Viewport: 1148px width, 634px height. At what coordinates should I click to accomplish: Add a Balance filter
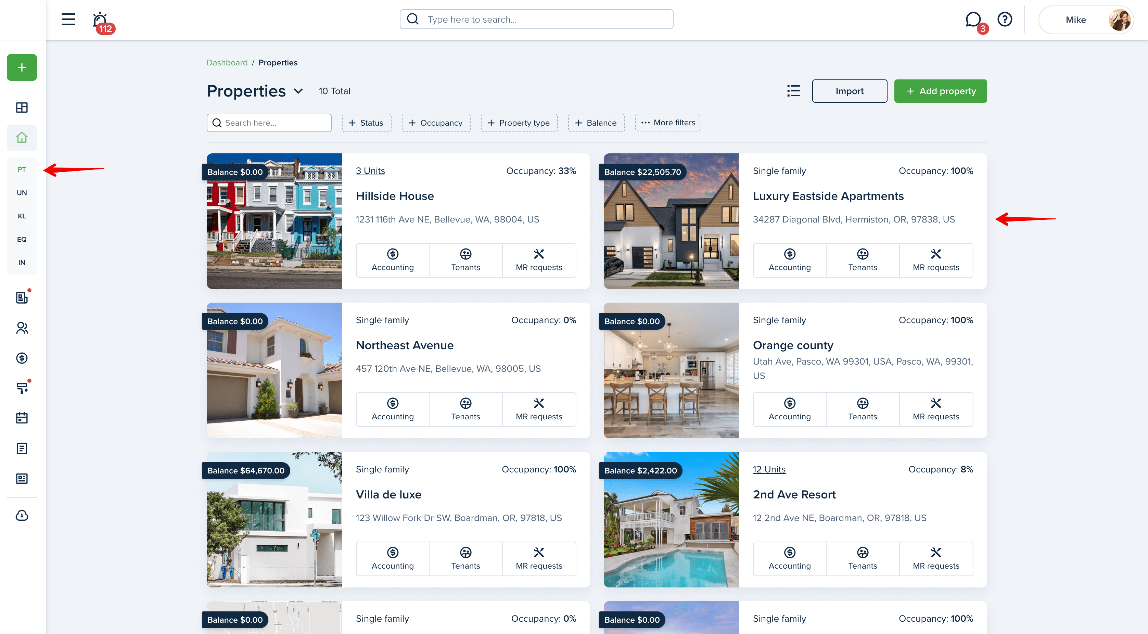(596, 123)
